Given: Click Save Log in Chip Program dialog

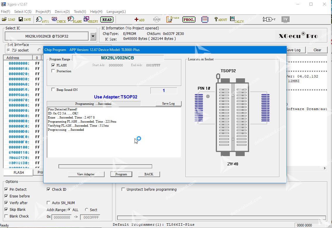Looking at the screenshot, I should tap(168, 103).
